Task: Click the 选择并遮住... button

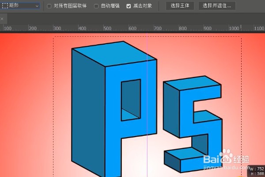Action: (217, 6)
